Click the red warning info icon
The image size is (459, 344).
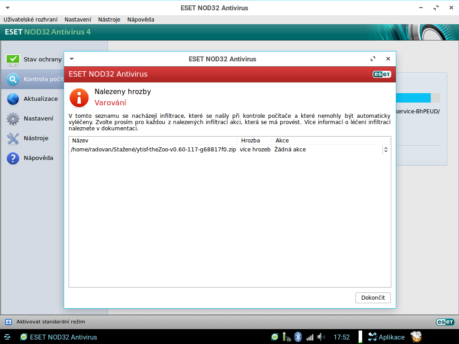coord(79,98)
